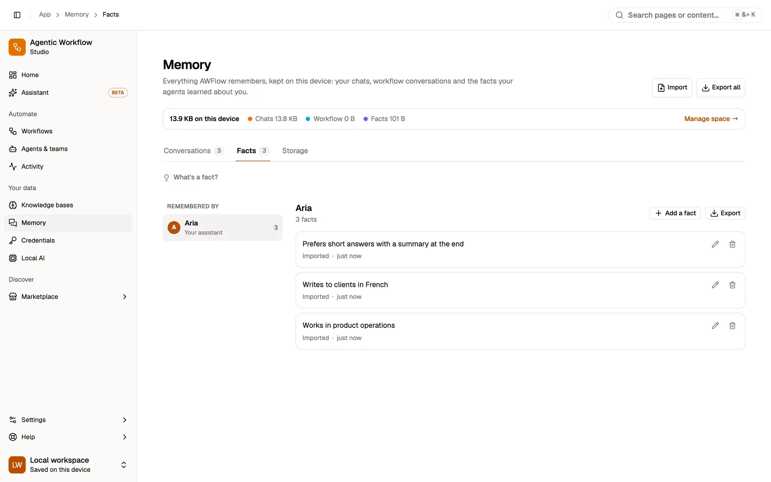
Task: Click the ⌘K shortcut hint
Action: [745, 15]
